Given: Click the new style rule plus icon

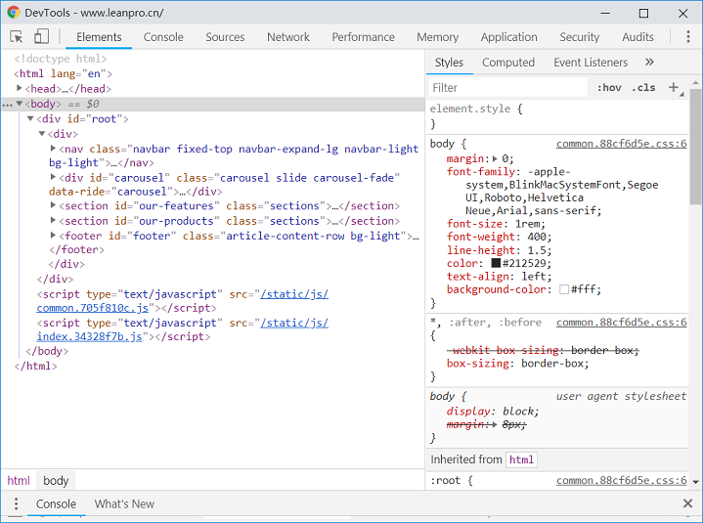Looking at the screenshot, I should point(673,88).
